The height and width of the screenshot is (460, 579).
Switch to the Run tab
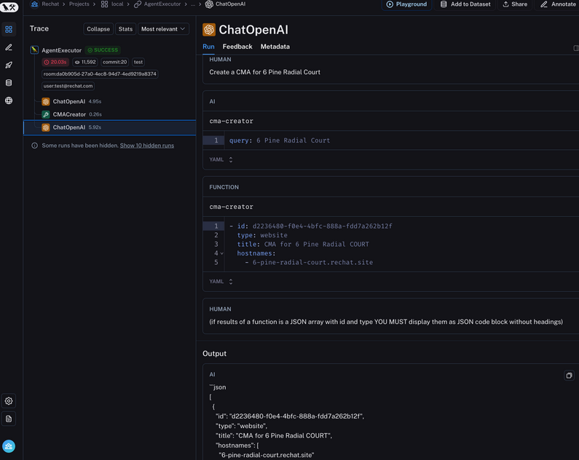click(x=208, y=47)
